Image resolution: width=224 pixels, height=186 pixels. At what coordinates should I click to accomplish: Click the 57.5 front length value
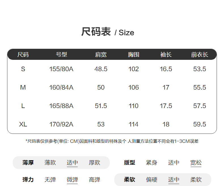200,106
